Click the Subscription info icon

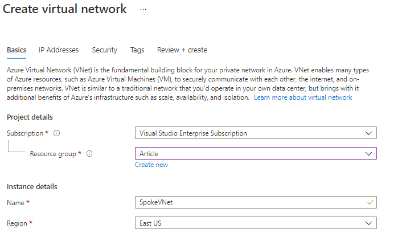pos(57,133)
